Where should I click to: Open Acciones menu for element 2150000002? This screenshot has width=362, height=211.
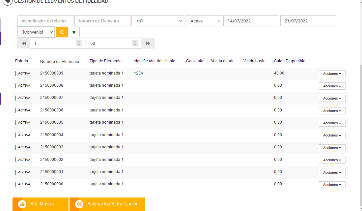tap(332, 160)
